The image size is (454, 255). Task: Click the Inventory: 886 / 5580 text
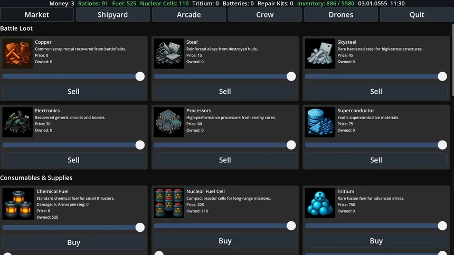click(x=326, y=4)
